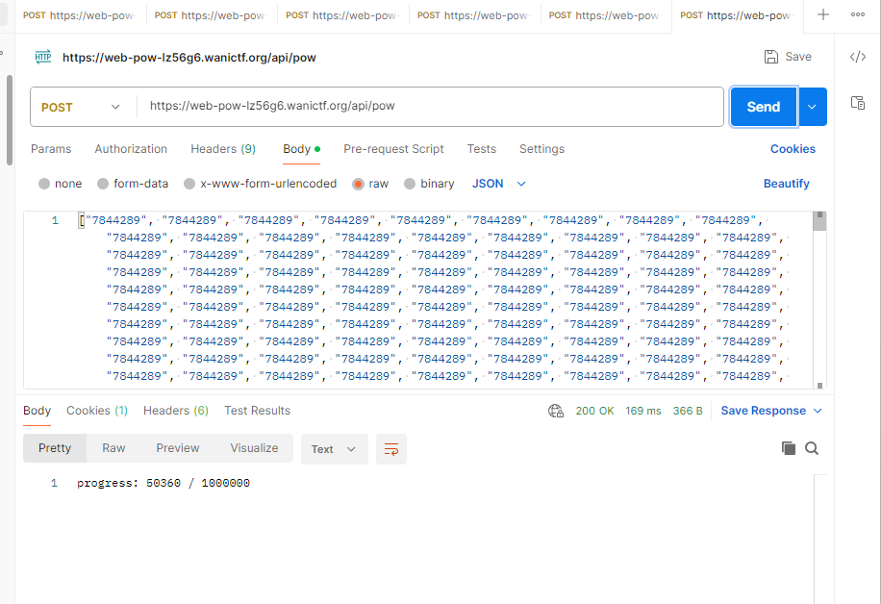Click the network globe lock icon
This screenshot has height=604, width=881.
(556, 411)
